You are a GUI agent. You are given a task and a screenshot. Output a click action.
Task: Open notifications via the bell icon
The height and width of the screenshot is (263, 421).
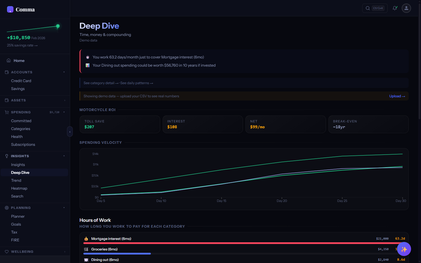tap(395, 8)
